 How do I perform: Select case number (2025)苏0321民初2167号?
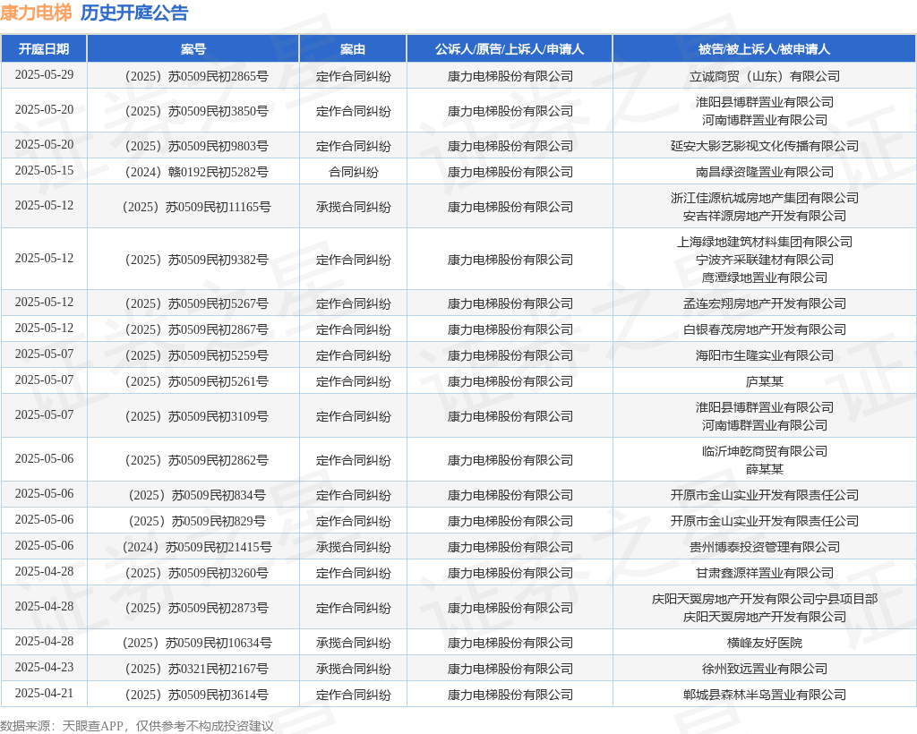coord(196,669)
